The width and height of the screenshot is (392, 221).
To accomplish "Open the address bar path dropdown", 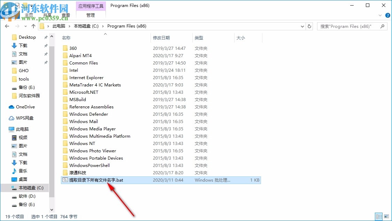I will point(302,26).
